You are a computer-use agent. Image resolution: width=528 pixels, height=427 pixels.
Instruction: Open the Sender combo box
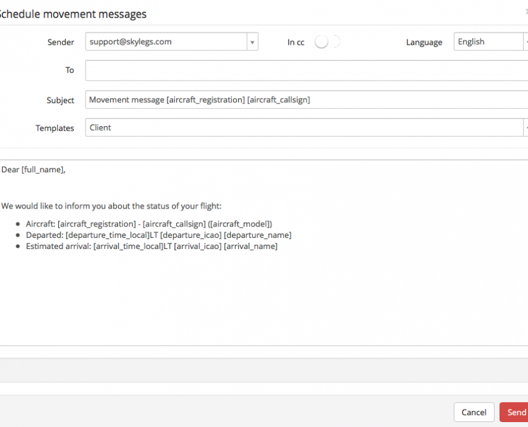[169, 42]
